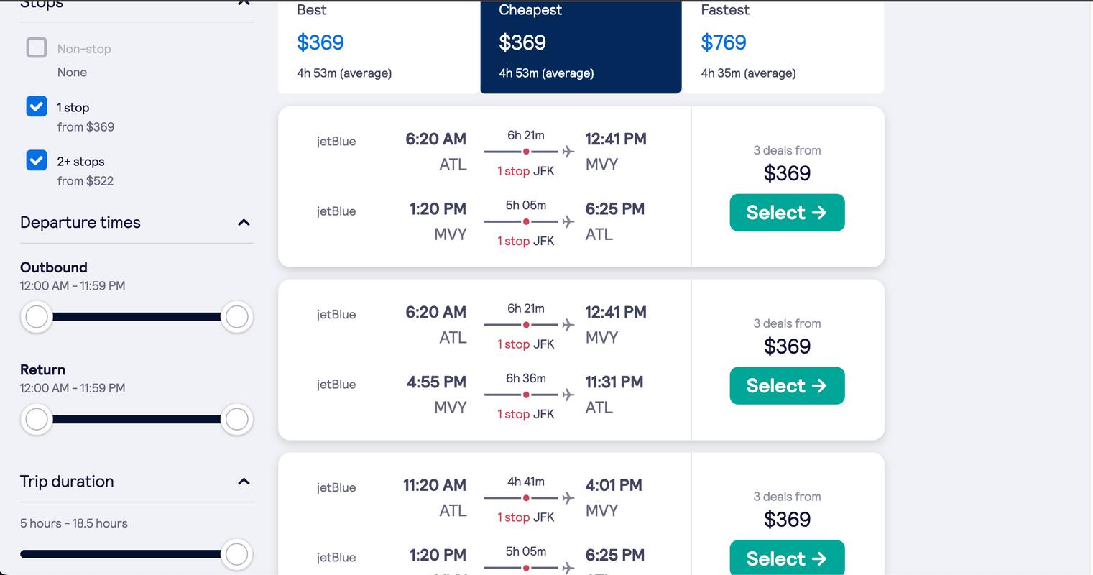The image size is (1093, 575).
Task: Collapse the Departure times section
Action: click(244, 222)
